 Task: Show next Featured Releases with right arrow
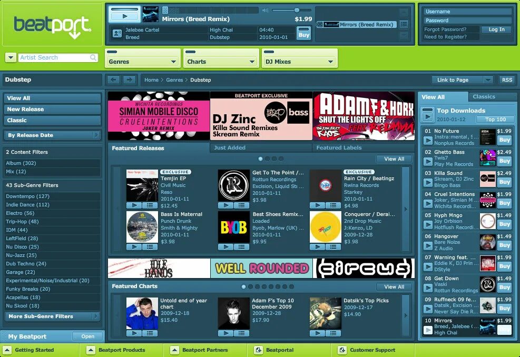[406, 209]
